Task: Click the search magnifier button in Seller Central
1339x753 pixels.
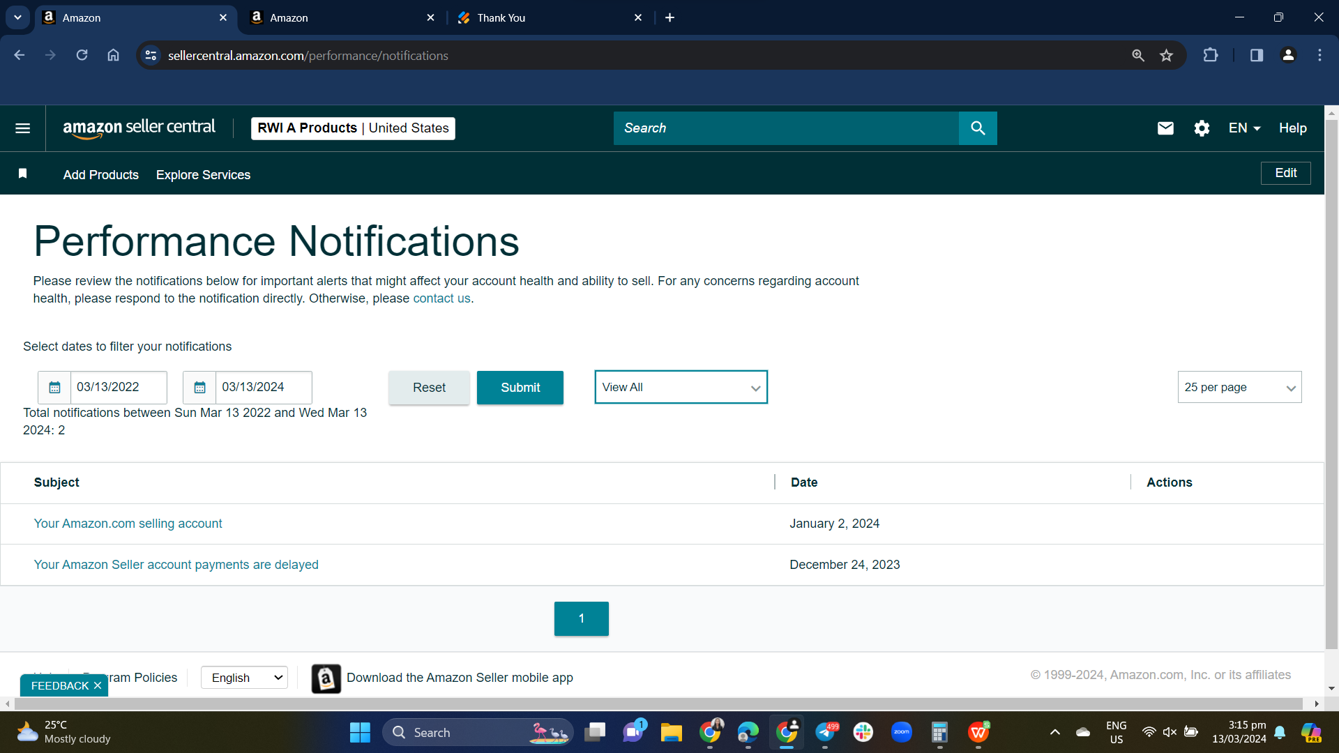Action: 978,128
